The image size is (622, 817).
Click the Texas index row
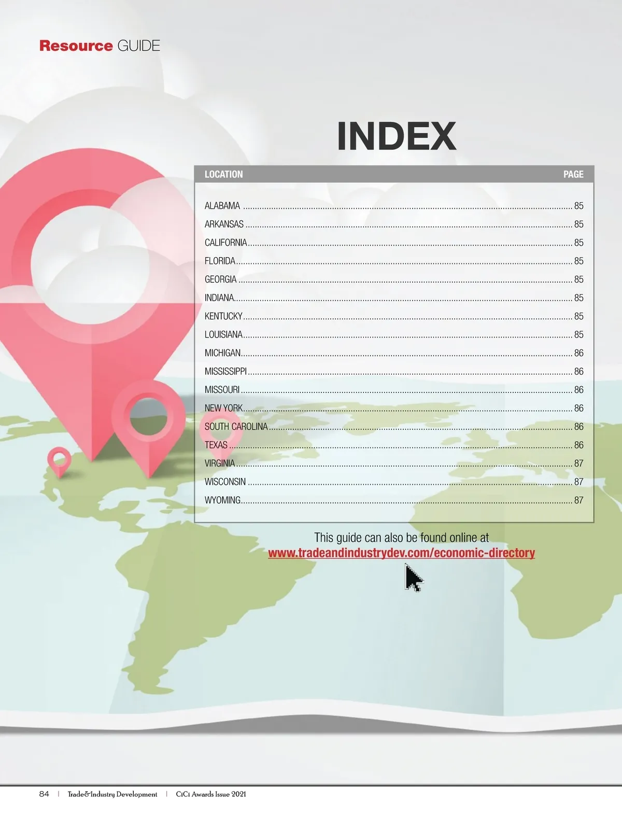[x=216, y=445]
